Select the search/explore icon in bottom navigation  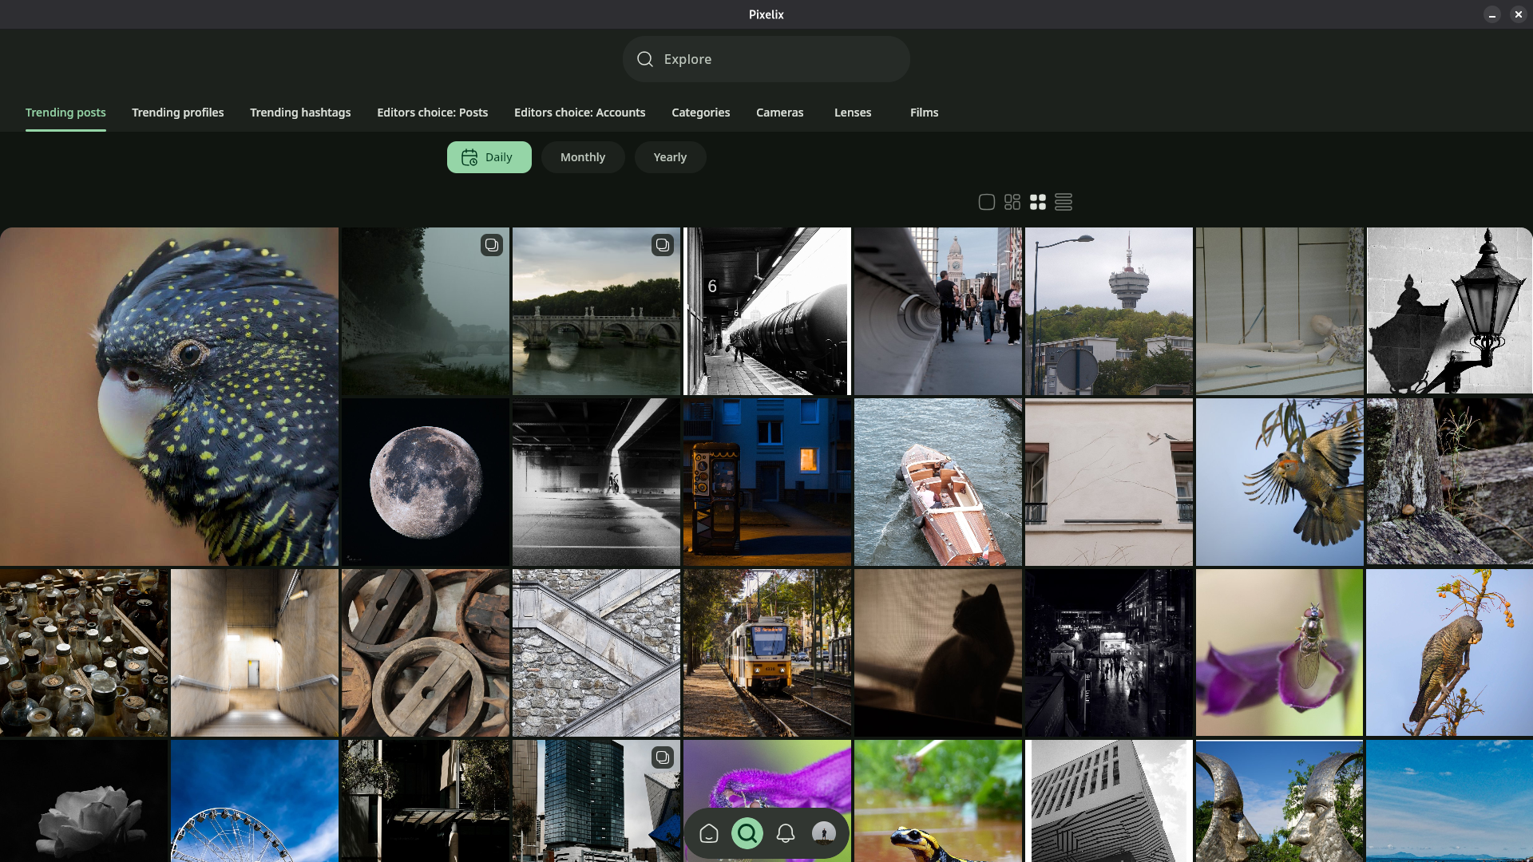pyautogui.click(x=747, y=833)
